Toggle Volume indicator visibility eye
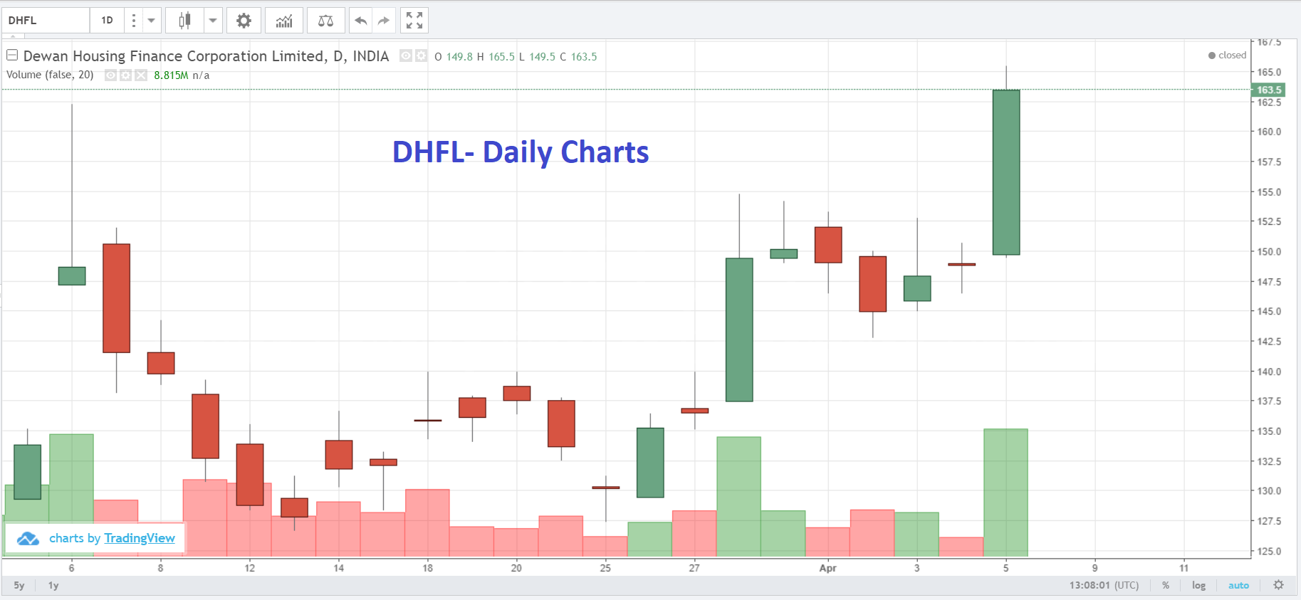Image resolution: width=1301 pixels, height=600 pixels. point(110,75)
